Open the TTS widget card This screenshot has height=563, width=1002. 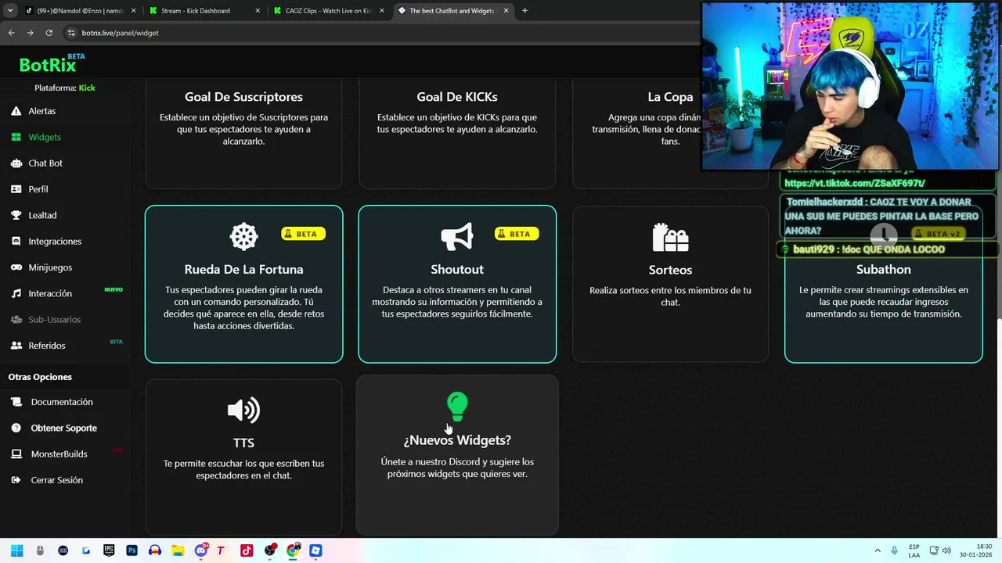point(243,457)
